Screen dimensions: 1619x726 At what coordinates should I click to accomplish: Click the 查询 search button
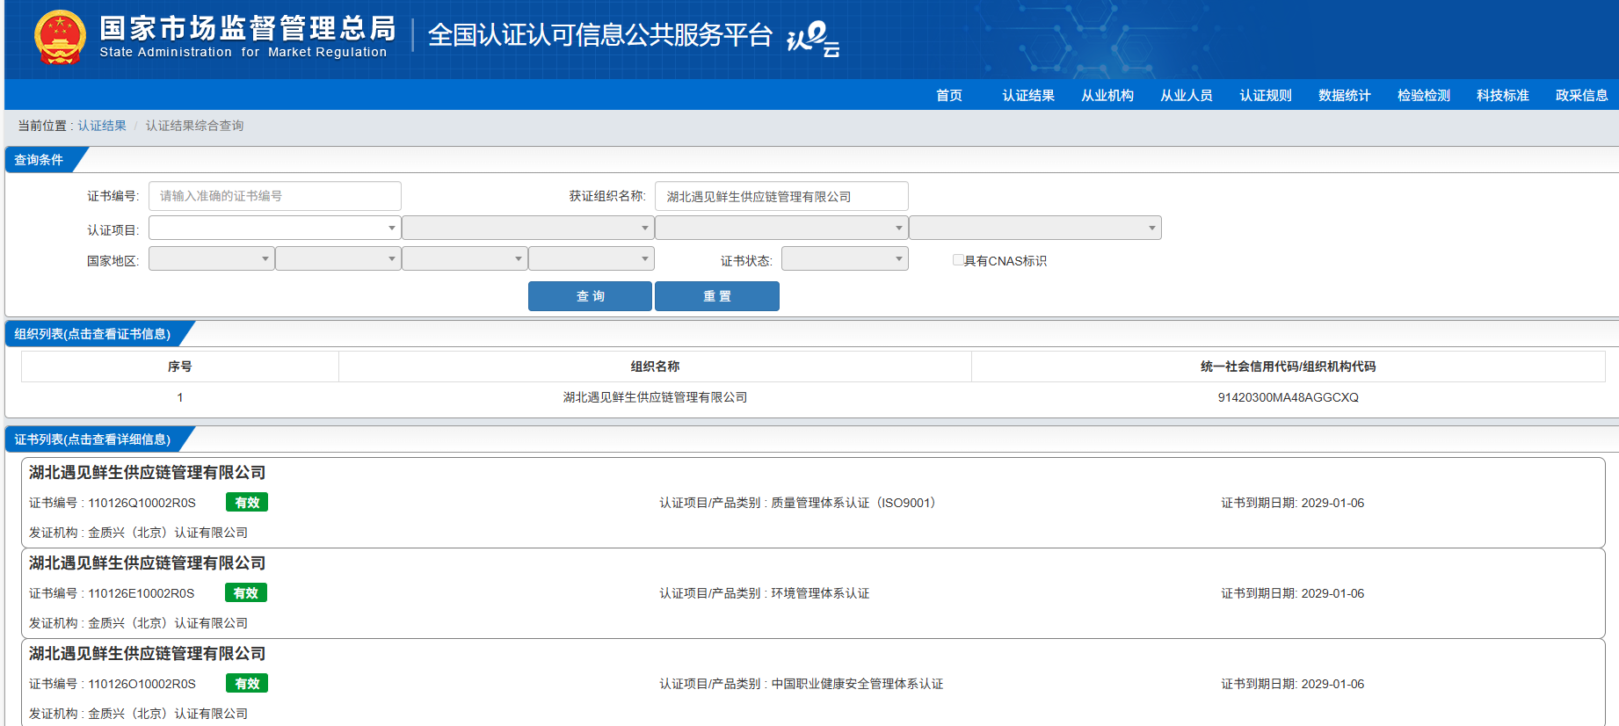point(590,296)
